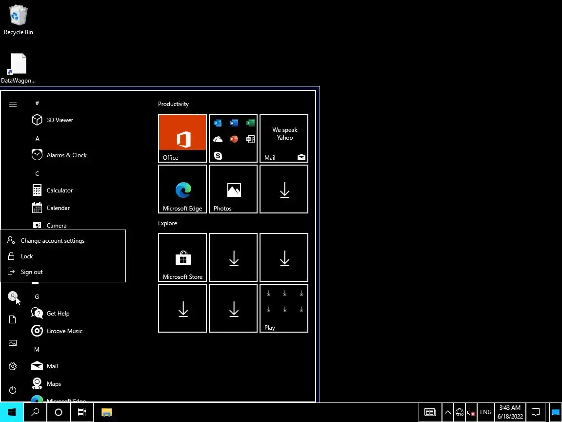Open the Photos tile
The image size is (562, 422).
point(233,189)
